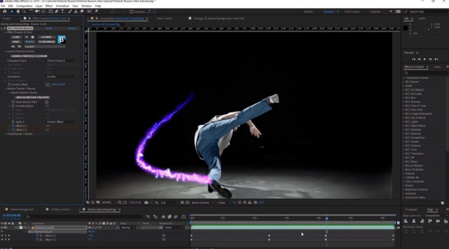Enable the Snapping checkbox
The image size is (449, 249).
[x=131, y=12]
